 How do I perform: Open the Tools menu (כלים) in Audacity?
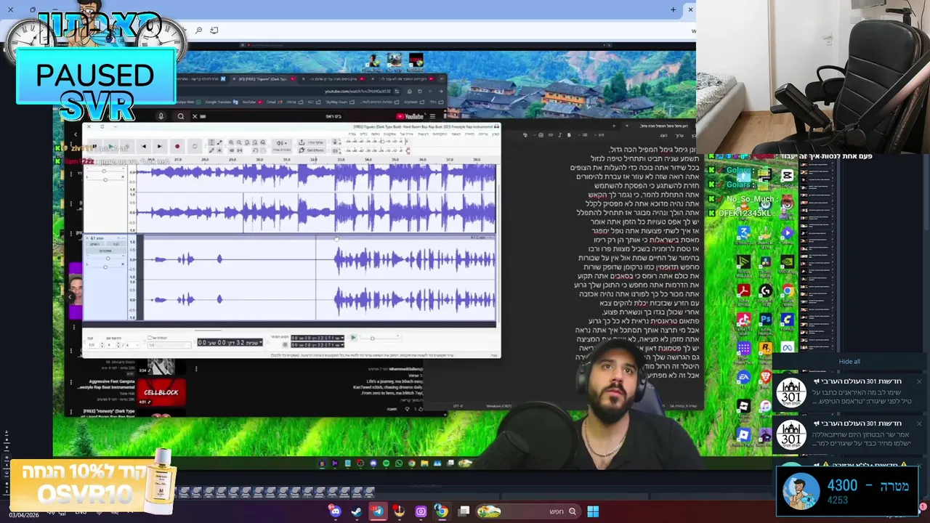pyautogui.click(x=365, y=134)
